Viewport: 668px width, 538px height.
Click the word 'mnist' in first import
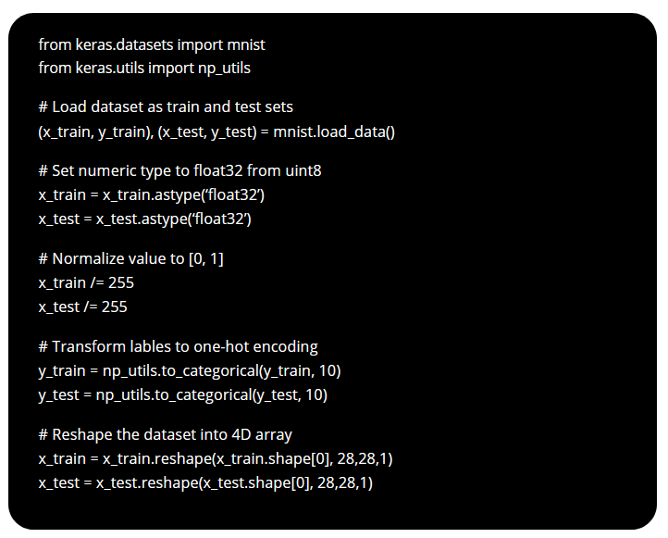pos(246,44)
